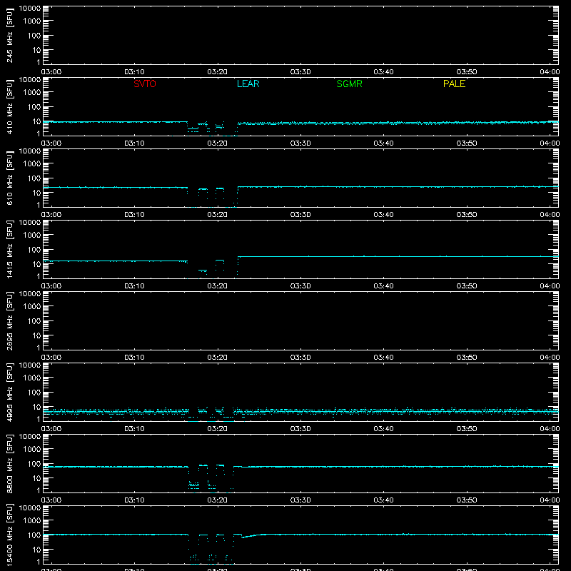
Task: Click the 10 label on the 1415 MHz axis
Action: click(x=36, y=264)
